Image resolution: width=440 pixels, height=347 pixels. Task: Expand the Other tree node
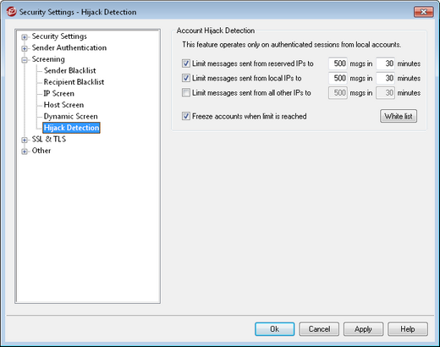pyautogui.click(x=25, y=151)
